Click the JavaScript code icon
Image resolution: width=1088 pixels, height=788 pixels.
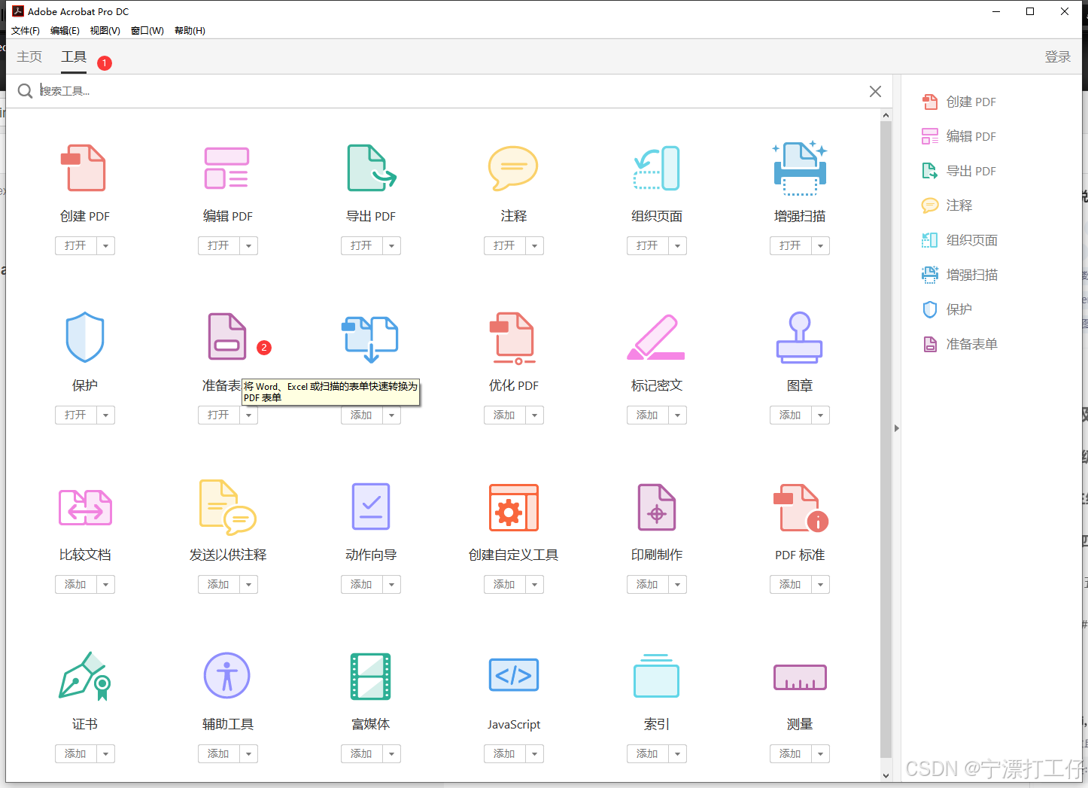[514, 675]
